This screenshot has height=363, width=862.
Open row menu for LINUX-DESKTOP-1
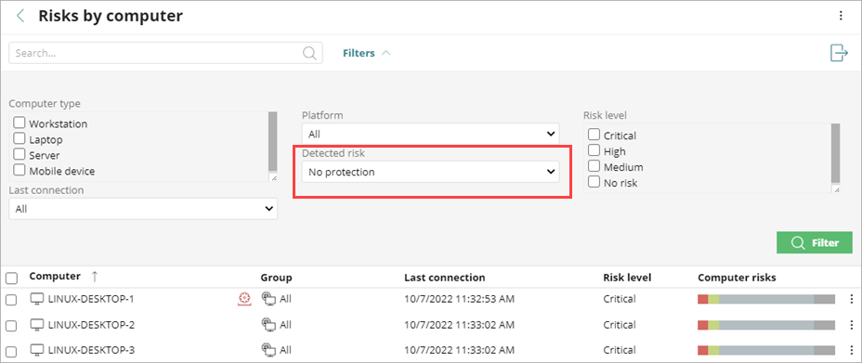click(x=852, y=299)
